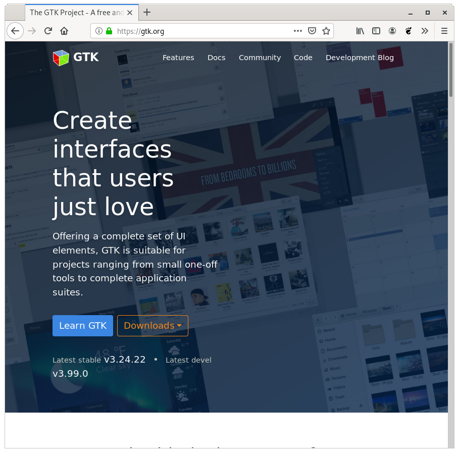459x453 pixels.
Task: Select the GTK Project tab
Action: (82, 13)
